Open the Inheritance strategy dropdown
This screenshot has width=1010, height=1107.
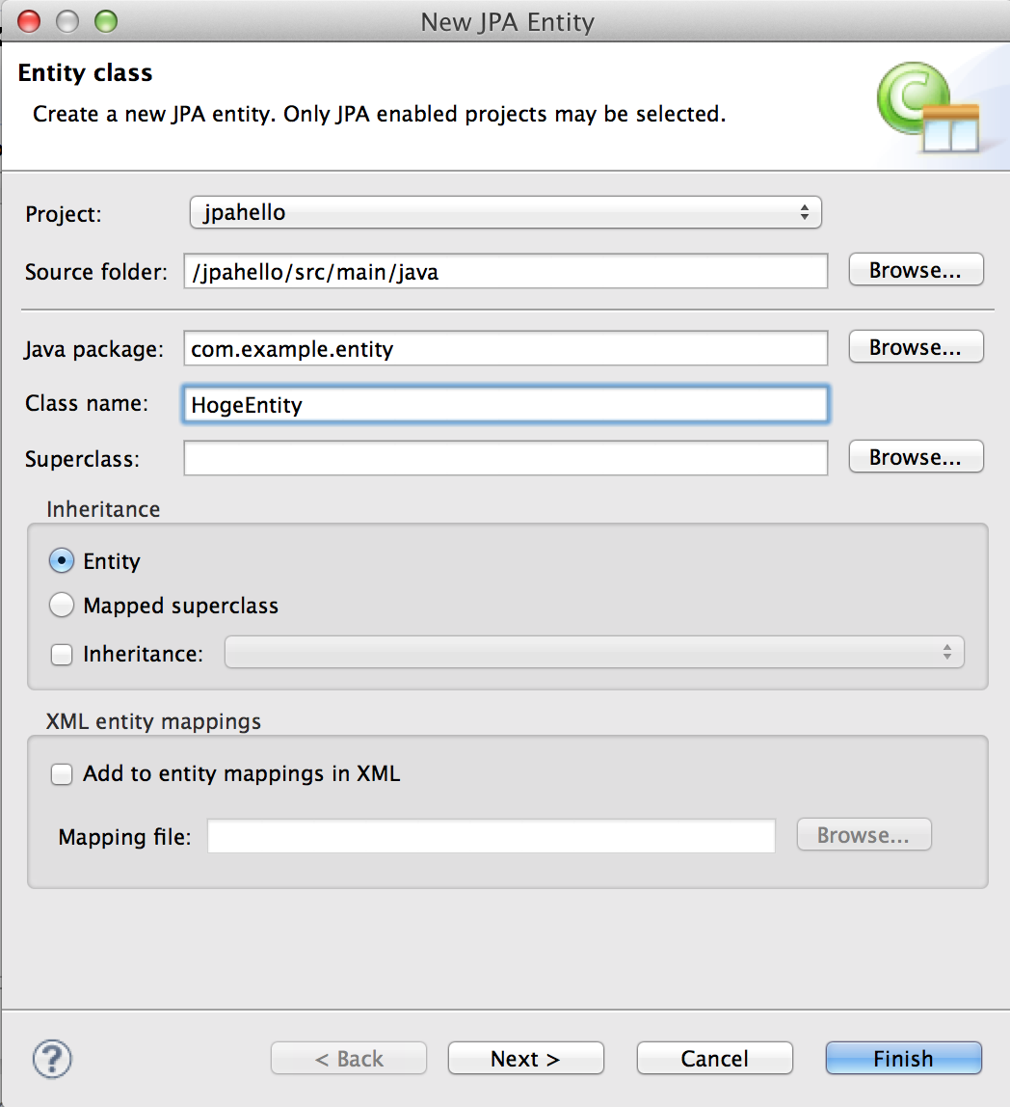pyautogui.click(x=595, y=652)
